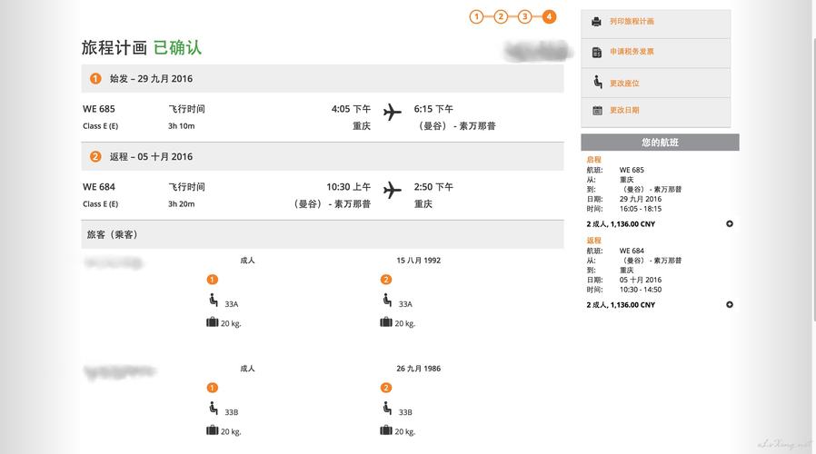The height and width of the screenshot is (454, 816).
Task: Click arrival time 6:15 下午
Action: point(433,109)
